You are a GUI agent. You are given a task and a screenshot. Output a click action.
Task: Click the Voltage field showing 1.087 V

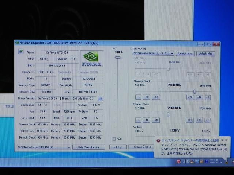pos(95,105)
